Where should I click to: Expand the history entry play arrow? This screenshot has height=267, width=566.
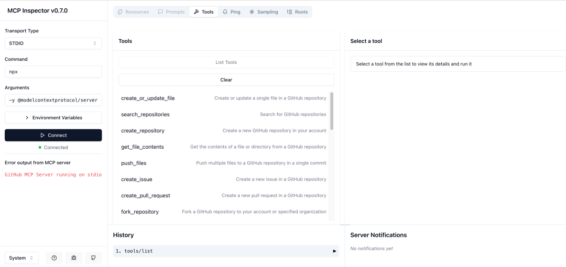pos(334,251)
